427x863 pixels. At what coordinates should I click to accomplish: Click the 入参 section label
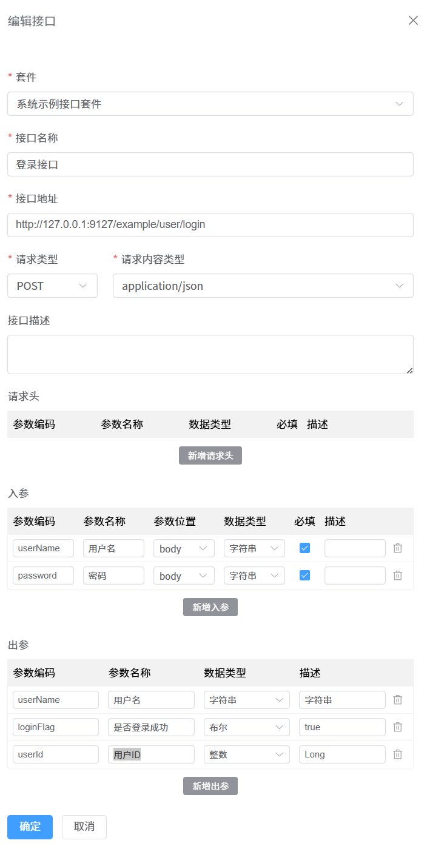pyautogui.click(x=18, y=493)
